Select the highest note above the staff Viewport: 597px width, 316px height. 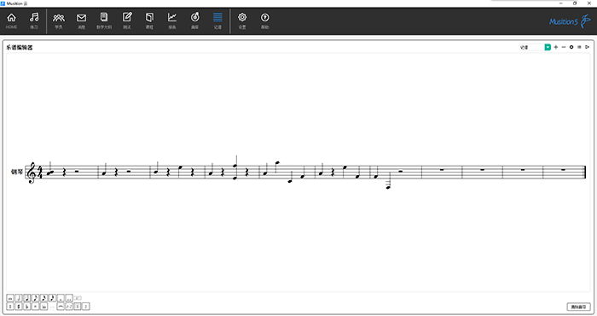tap(277, 163)
